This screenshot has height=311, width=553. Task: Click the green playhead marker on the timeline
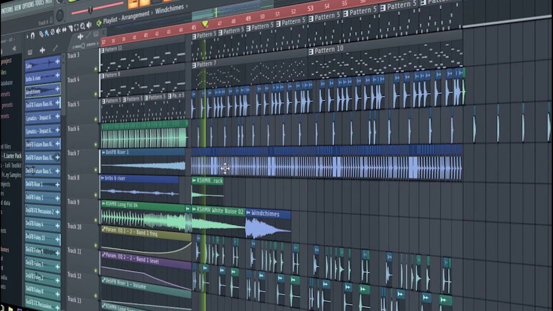tap(205, 23)
